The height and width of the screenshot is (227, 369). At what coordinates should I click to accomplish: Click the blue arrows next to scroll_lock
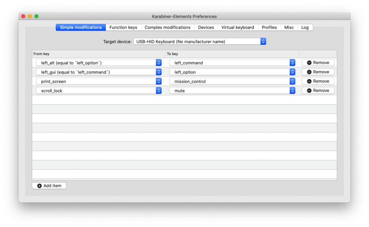(159, 91)
